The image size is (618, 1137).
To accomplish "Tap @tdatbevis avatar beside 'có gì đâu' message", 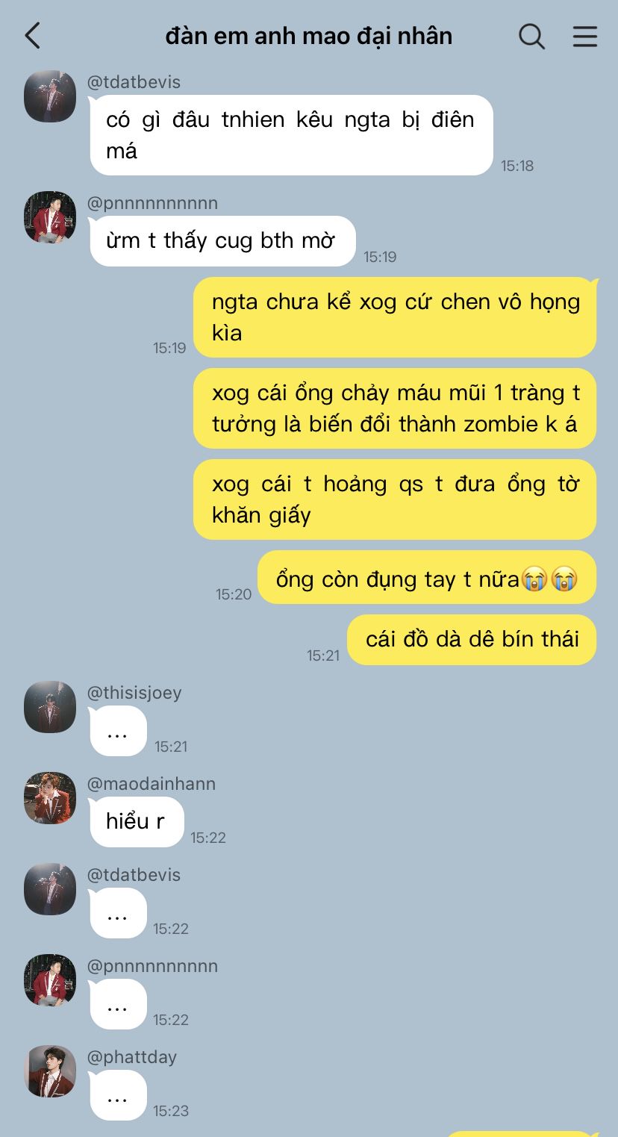I will (50, 96).
